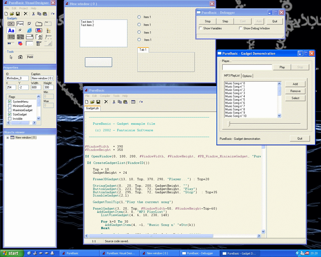Select the Web gadget Internet Explorer icon
Screen dimensions: 321x257
(x=30, y=30)
